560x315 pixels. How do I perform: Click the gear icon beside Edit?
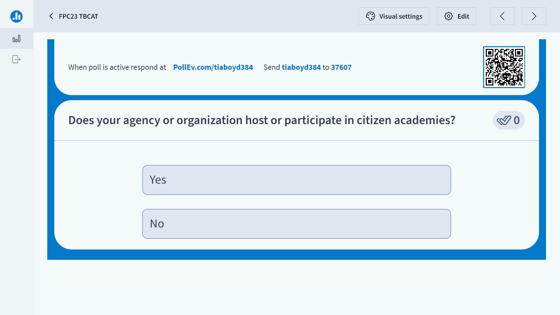448,16
